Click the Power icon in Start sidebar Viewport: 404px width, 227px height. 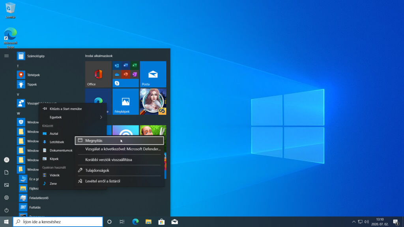tap(6, 210)
